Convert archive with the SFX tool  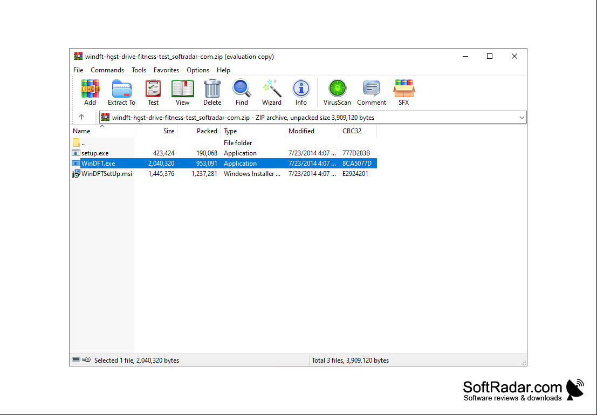404,89
